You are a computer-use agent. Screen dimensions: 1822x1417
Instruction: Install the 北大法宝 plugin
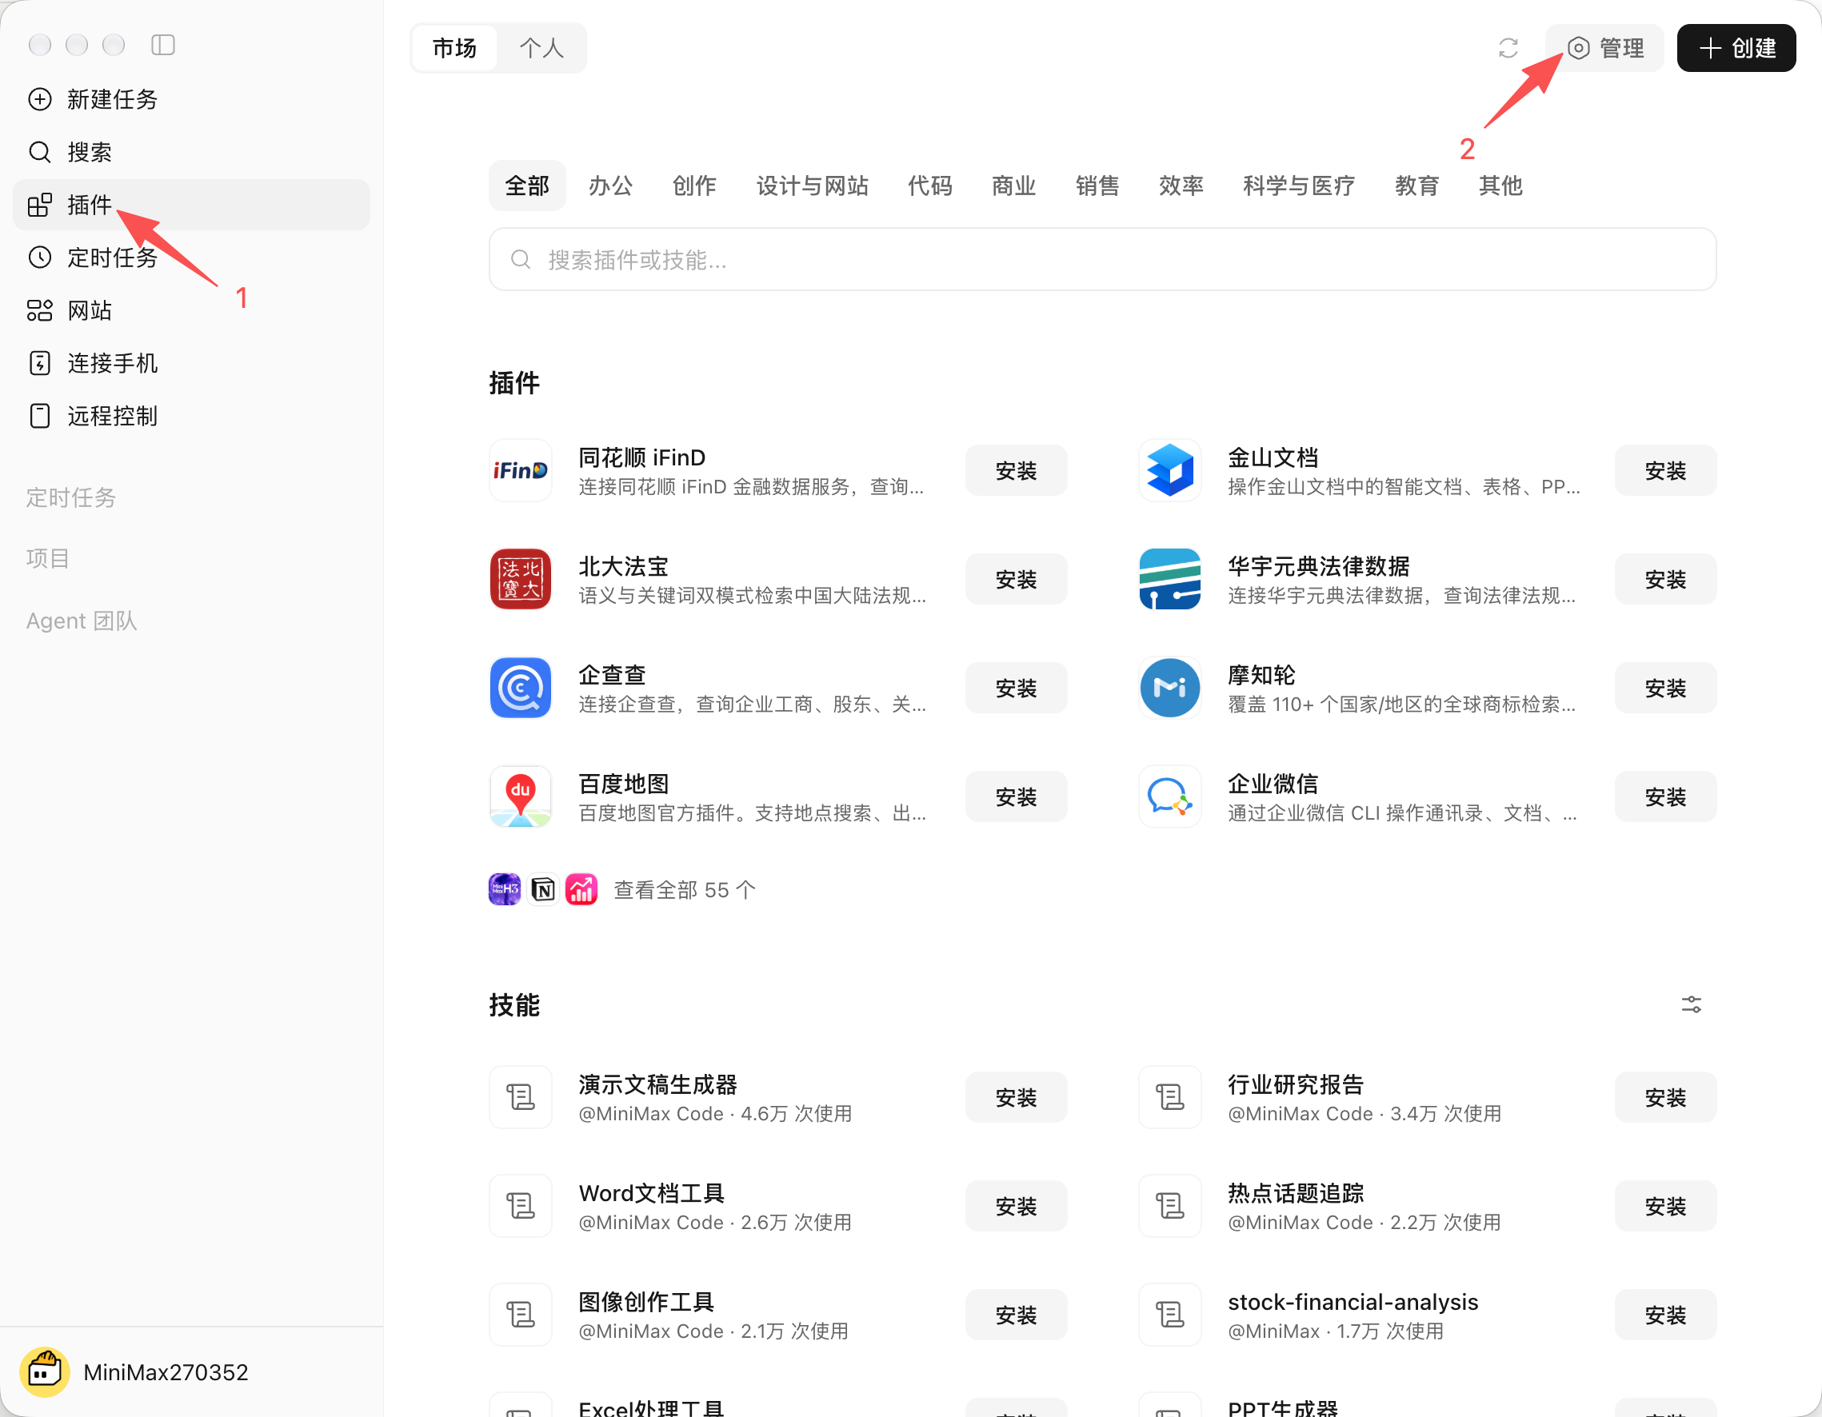[x=1016, y=579]
